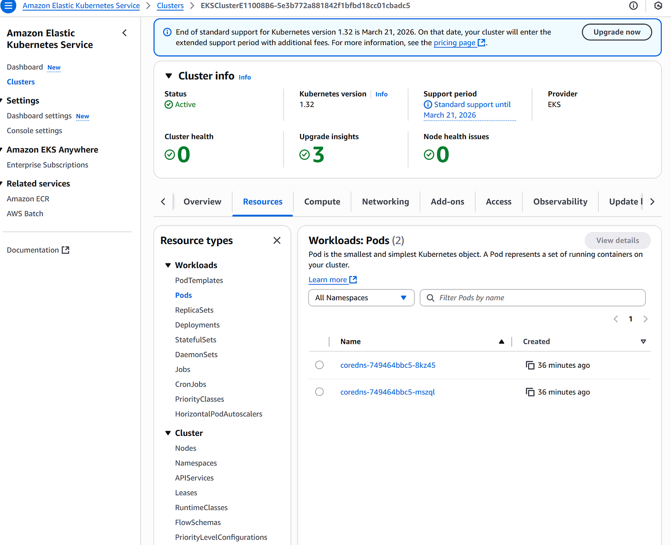
Task: Open the Observability tab
Action: (x=560, y=202)
